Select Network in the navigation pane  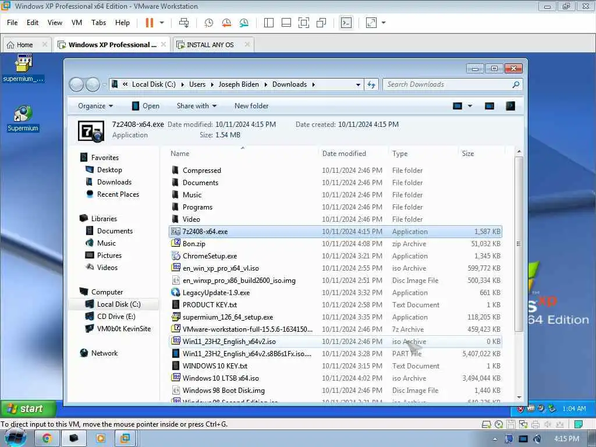click(104, 353)
